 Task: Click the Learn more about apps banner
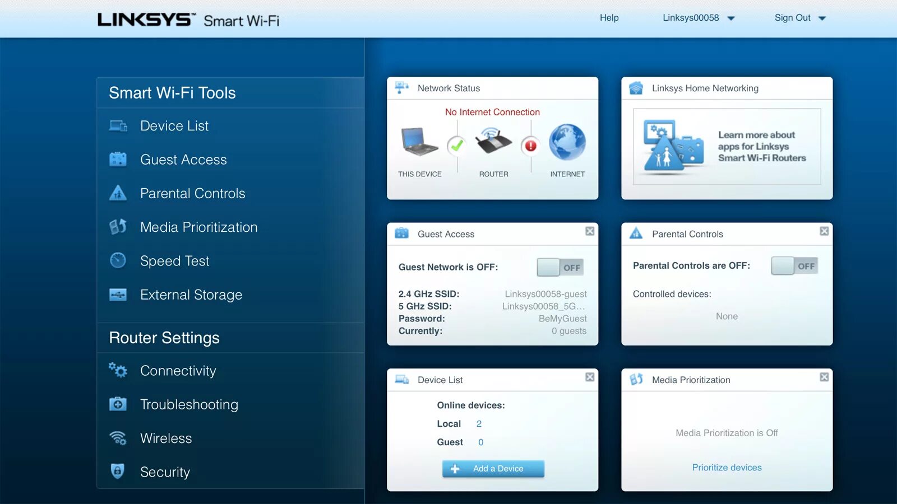pos(727,147)
